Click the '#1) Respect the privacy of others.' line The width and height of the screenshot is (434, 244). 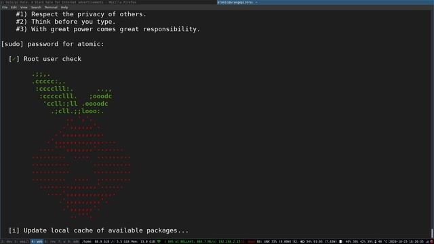81,14
